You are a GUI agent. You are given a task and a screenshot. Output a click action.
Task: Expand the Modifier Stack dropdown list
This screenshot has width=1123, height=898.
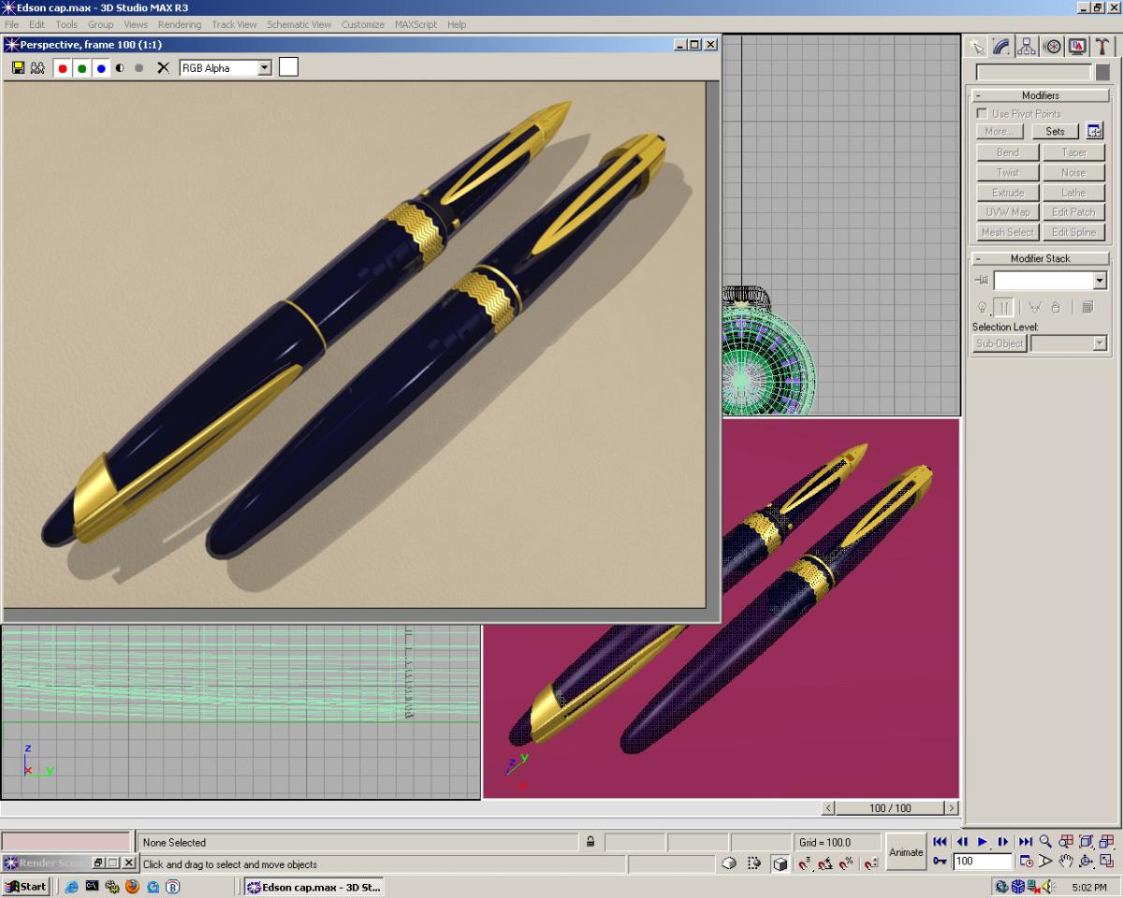[x=1099, y=281]
